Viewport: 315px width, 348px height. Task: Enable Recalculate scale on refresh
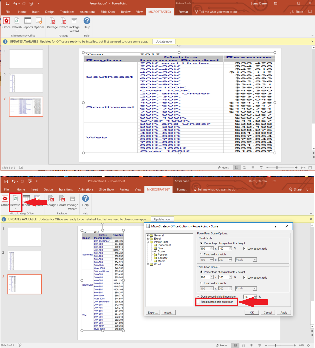tap(198, 302)
